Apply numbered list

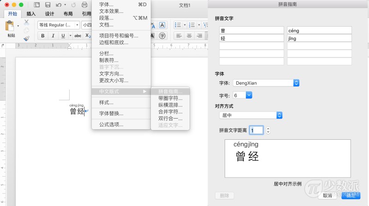pos(192,25)
